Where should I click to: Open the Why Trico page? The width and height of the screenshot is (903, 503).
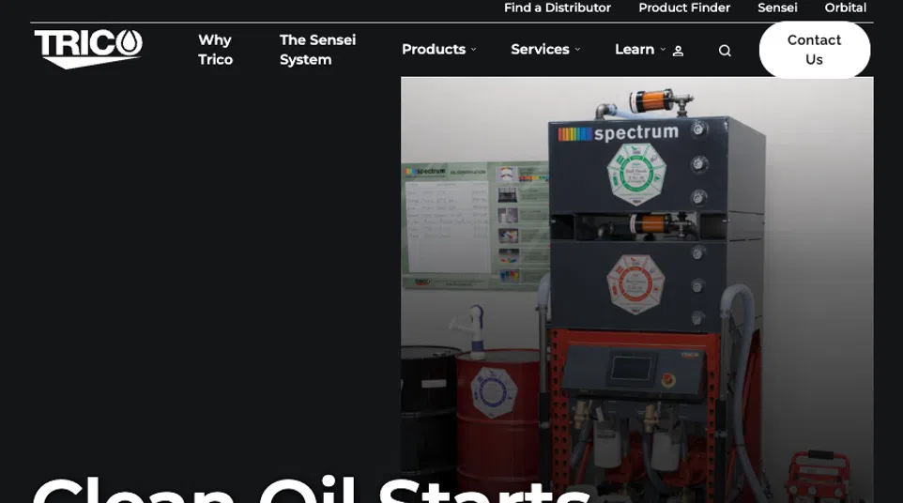pyautogui.click(x=215, y=50)
